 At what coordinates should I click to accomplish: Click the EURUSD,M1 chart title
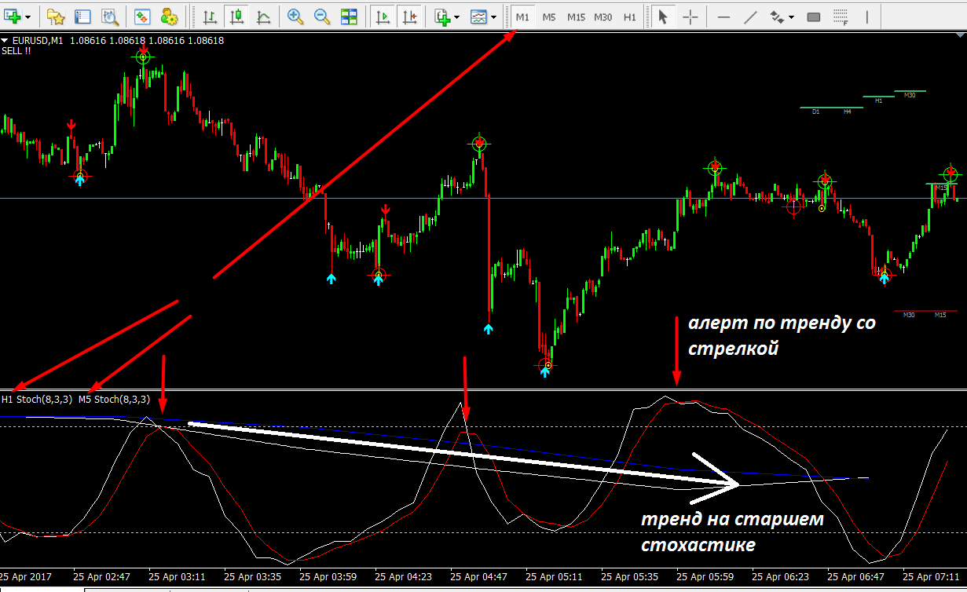pos(36,41)
